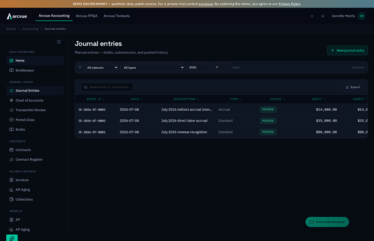374x241 pixels.
Task: Open AP Aging report
Action: tap(35, 230)
